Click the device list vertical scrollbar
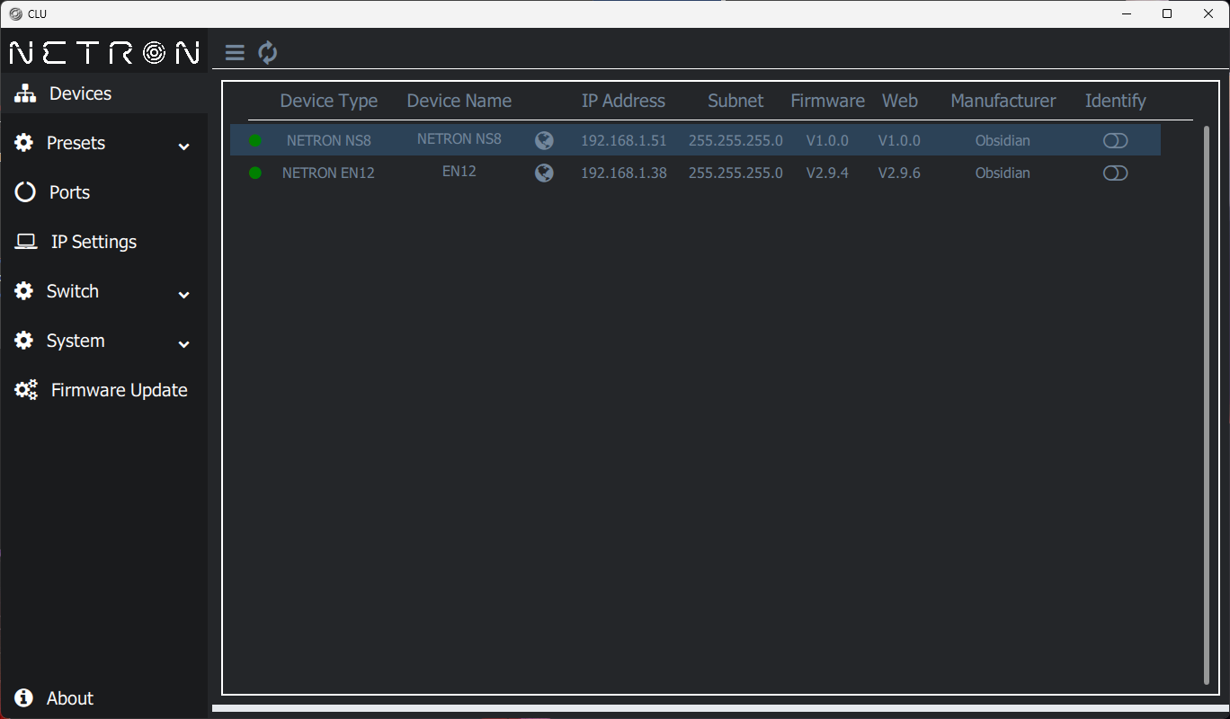1230x719 pixels. click(1207, 404)
